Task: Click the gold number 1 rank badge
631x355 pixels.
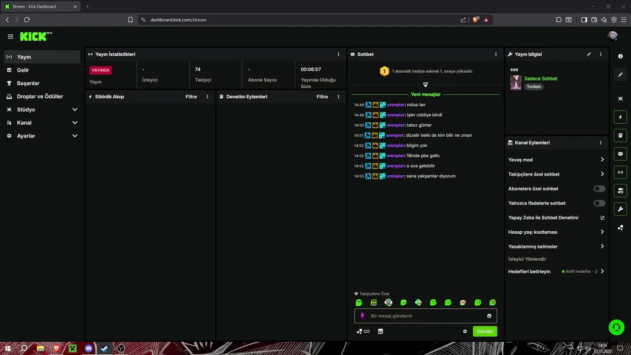Action: [385, 71]
